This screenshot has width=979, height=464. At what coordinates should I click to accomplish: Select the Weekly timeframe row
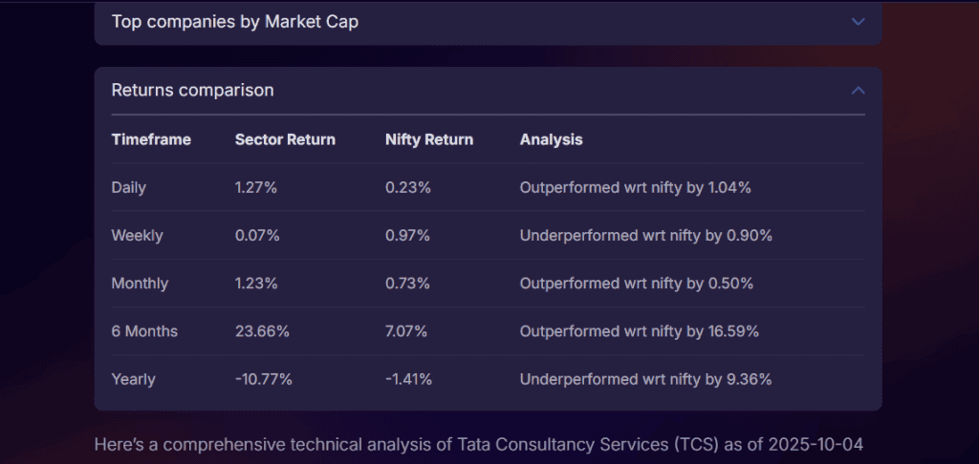[x=137, y=236]
